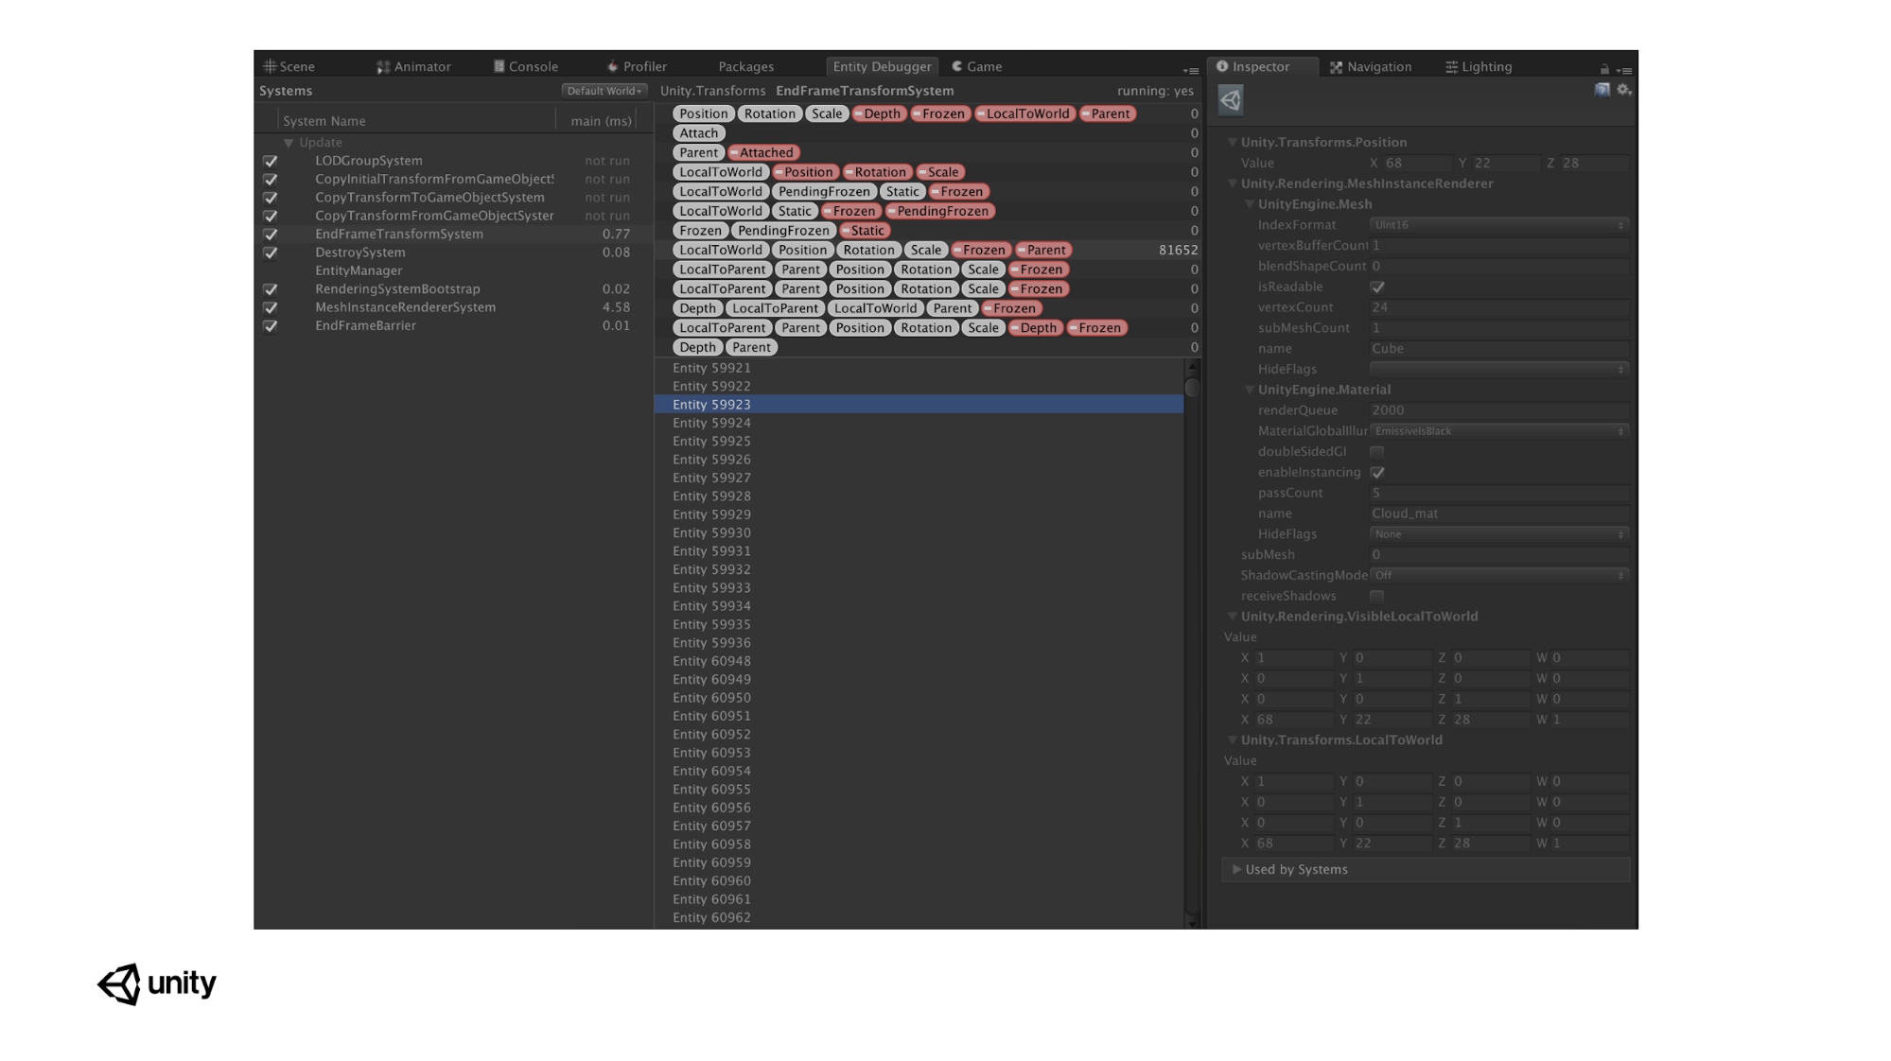Collapse the Update systems group
The image size is (1891, 1061).
click(x=289, y=143)
